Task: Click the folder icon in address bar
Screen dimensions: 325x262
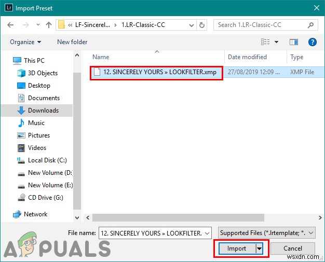Action: [x=61, y=25]
